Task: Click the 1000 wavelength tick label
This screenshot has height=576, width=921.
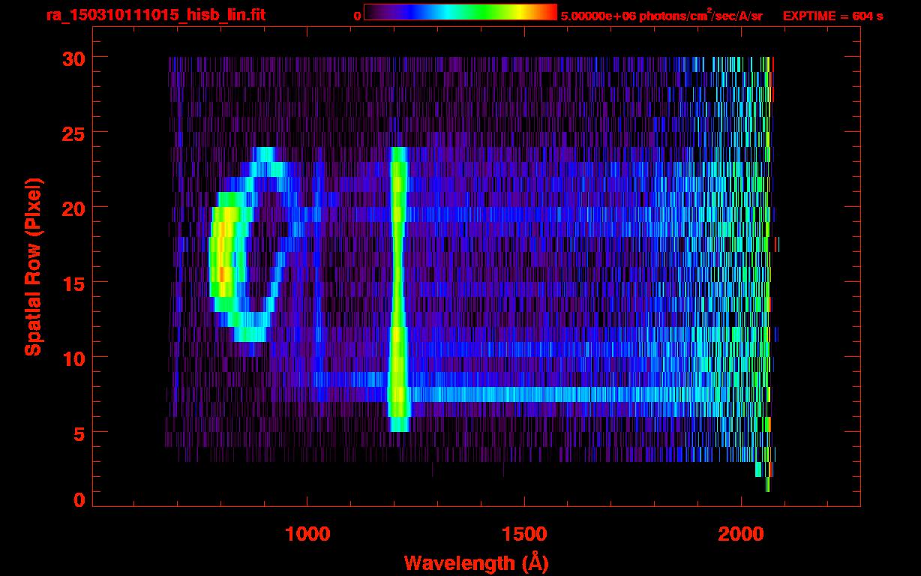Action: click(x=307, y=534)
